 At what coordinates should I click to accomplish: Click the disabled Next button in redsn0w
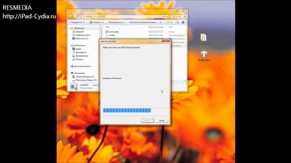(x=147, y=121)
